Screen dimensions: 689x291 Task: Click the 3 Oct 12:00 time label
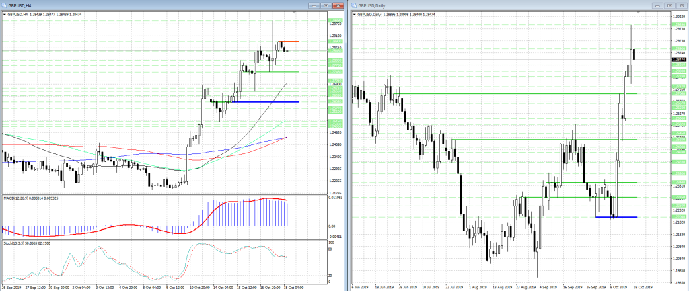[x=105, y=288]
